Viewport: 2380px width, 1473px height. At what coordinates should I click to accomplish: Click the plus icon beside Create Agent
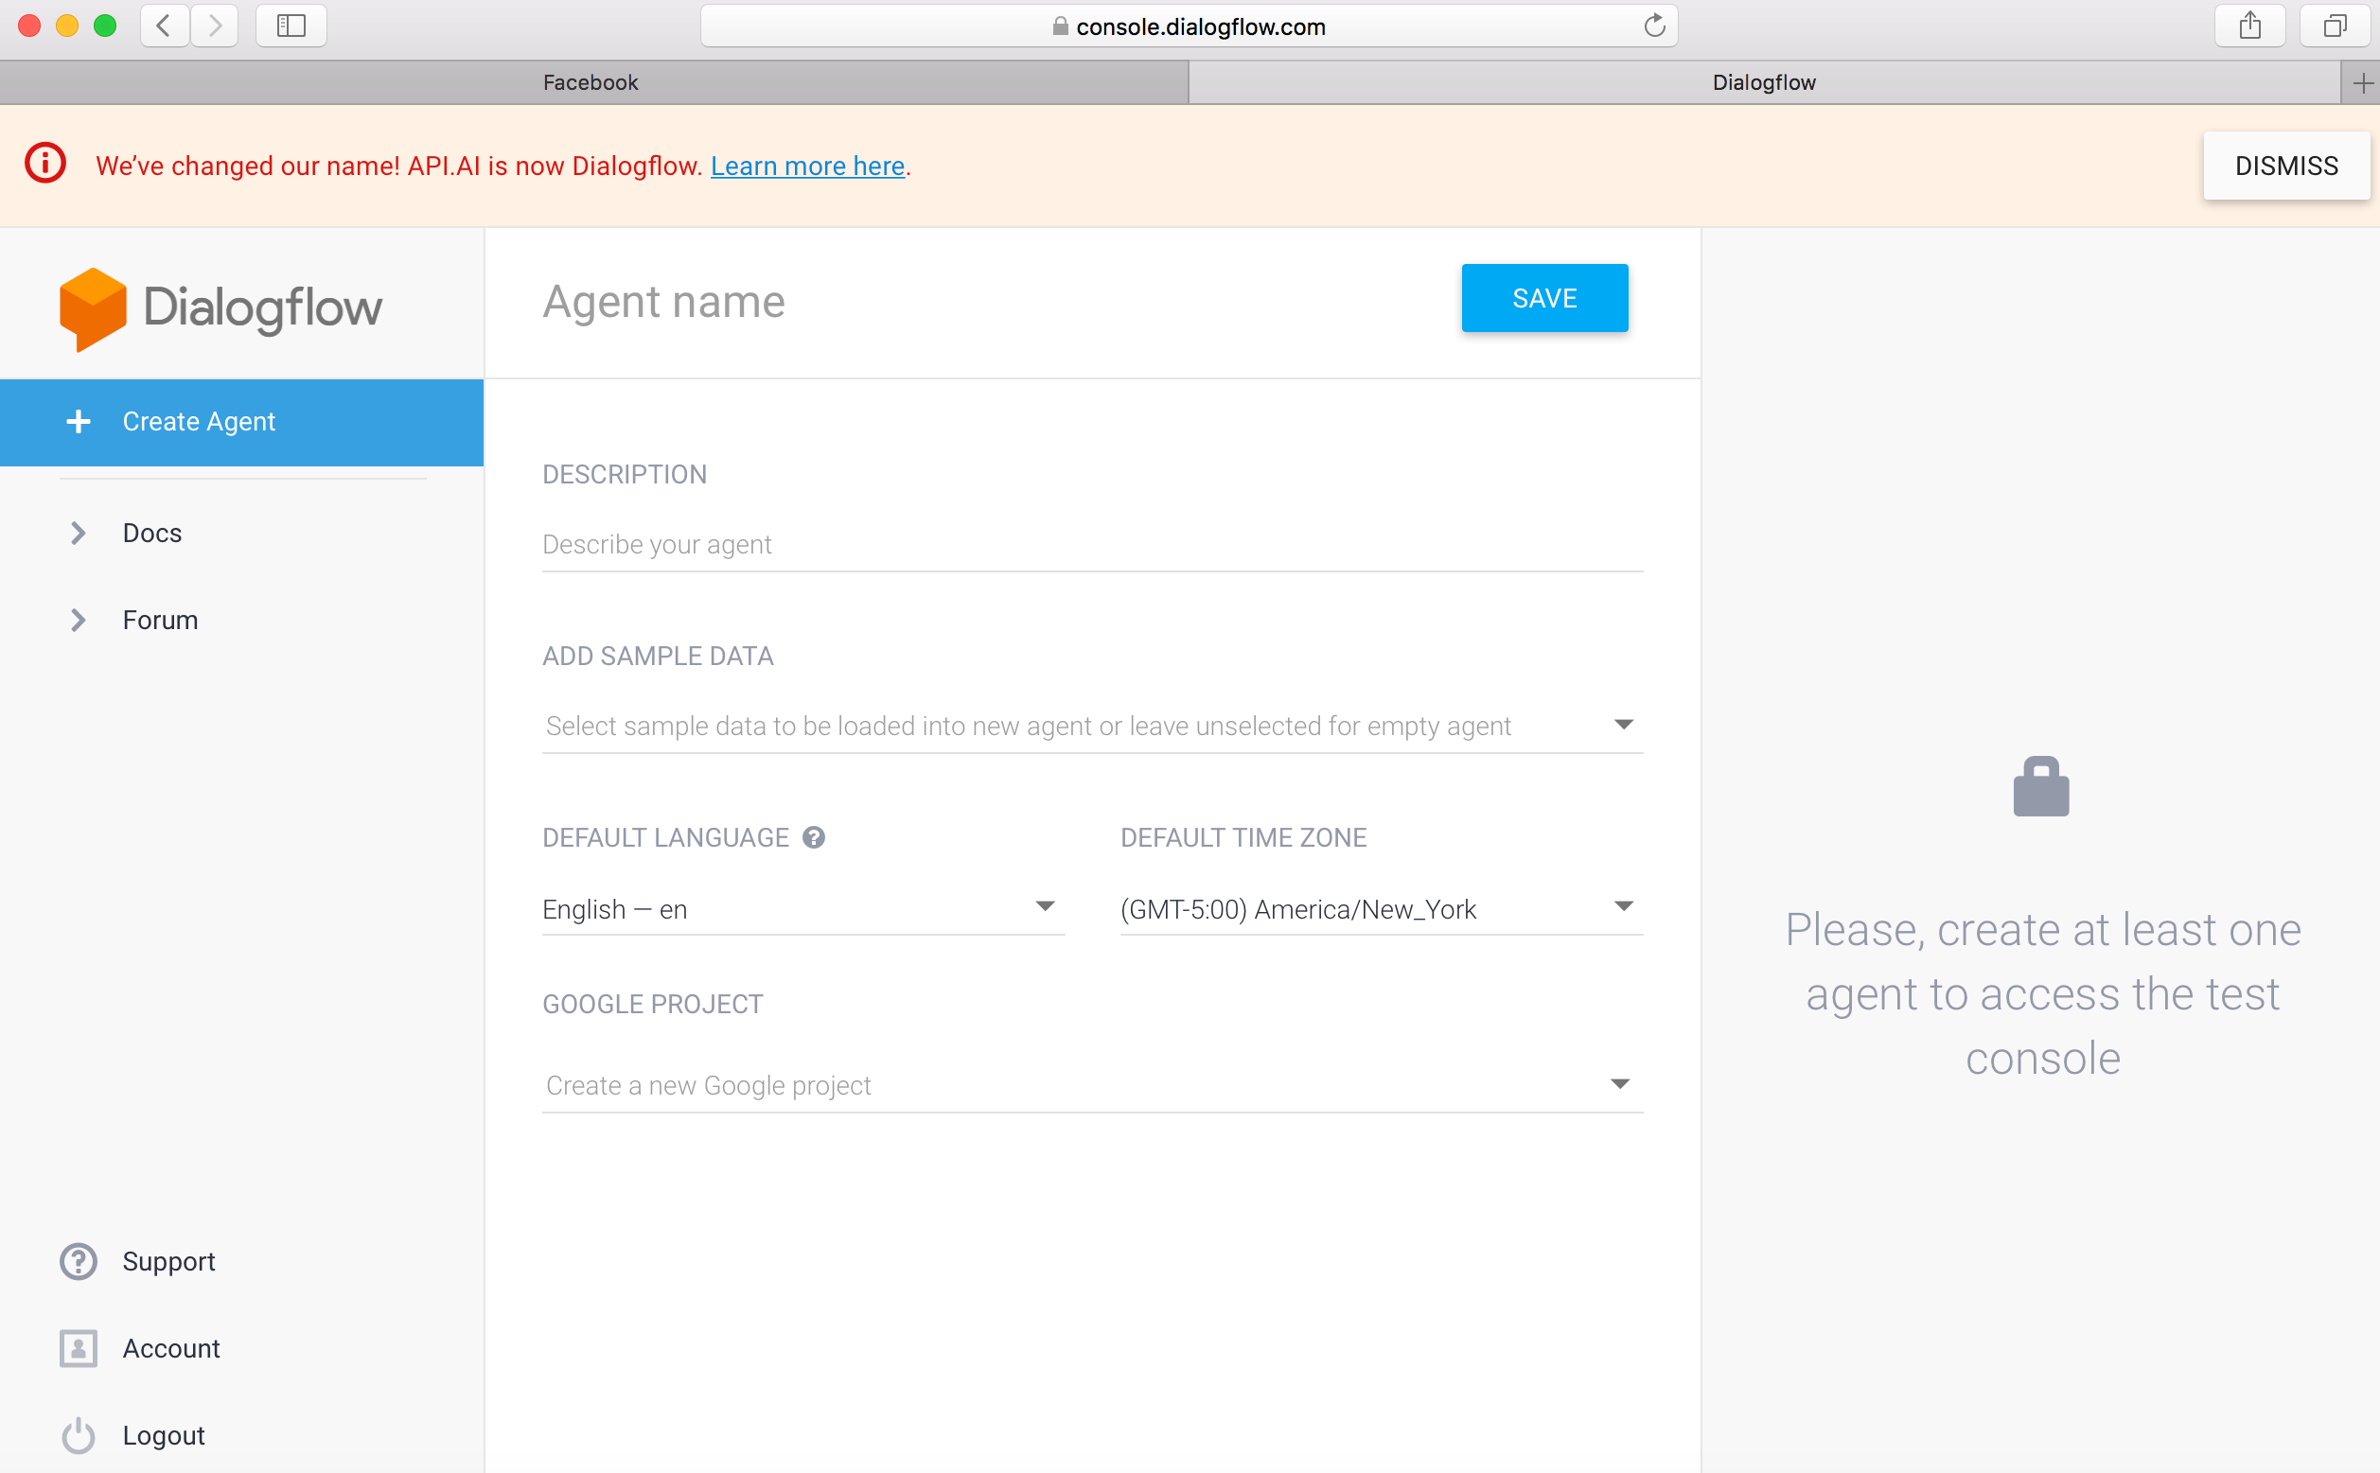pyautogui.click(x=79, y=422)
